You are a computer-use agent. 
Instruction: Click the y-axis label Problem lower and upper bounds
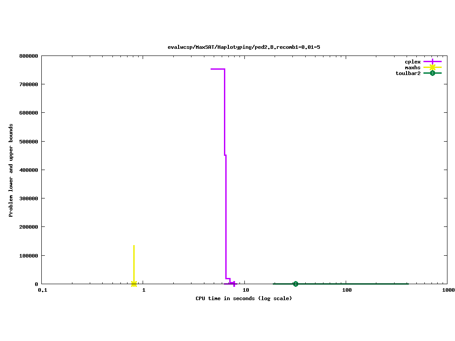(11, 170)
